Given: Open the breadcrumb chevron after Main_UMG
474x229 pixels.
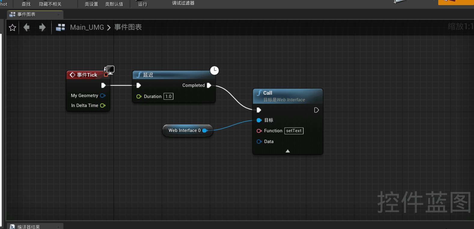Looking at the screenshot, I should (x=109, y=28).
